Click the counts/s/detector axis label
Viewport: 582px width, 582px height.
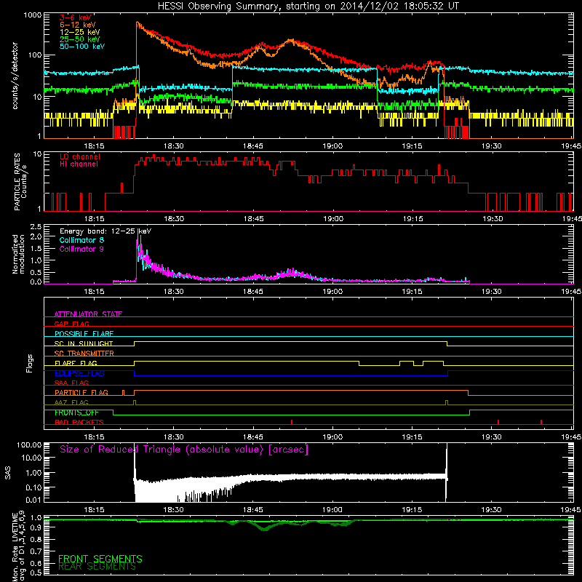pos(15,76)
